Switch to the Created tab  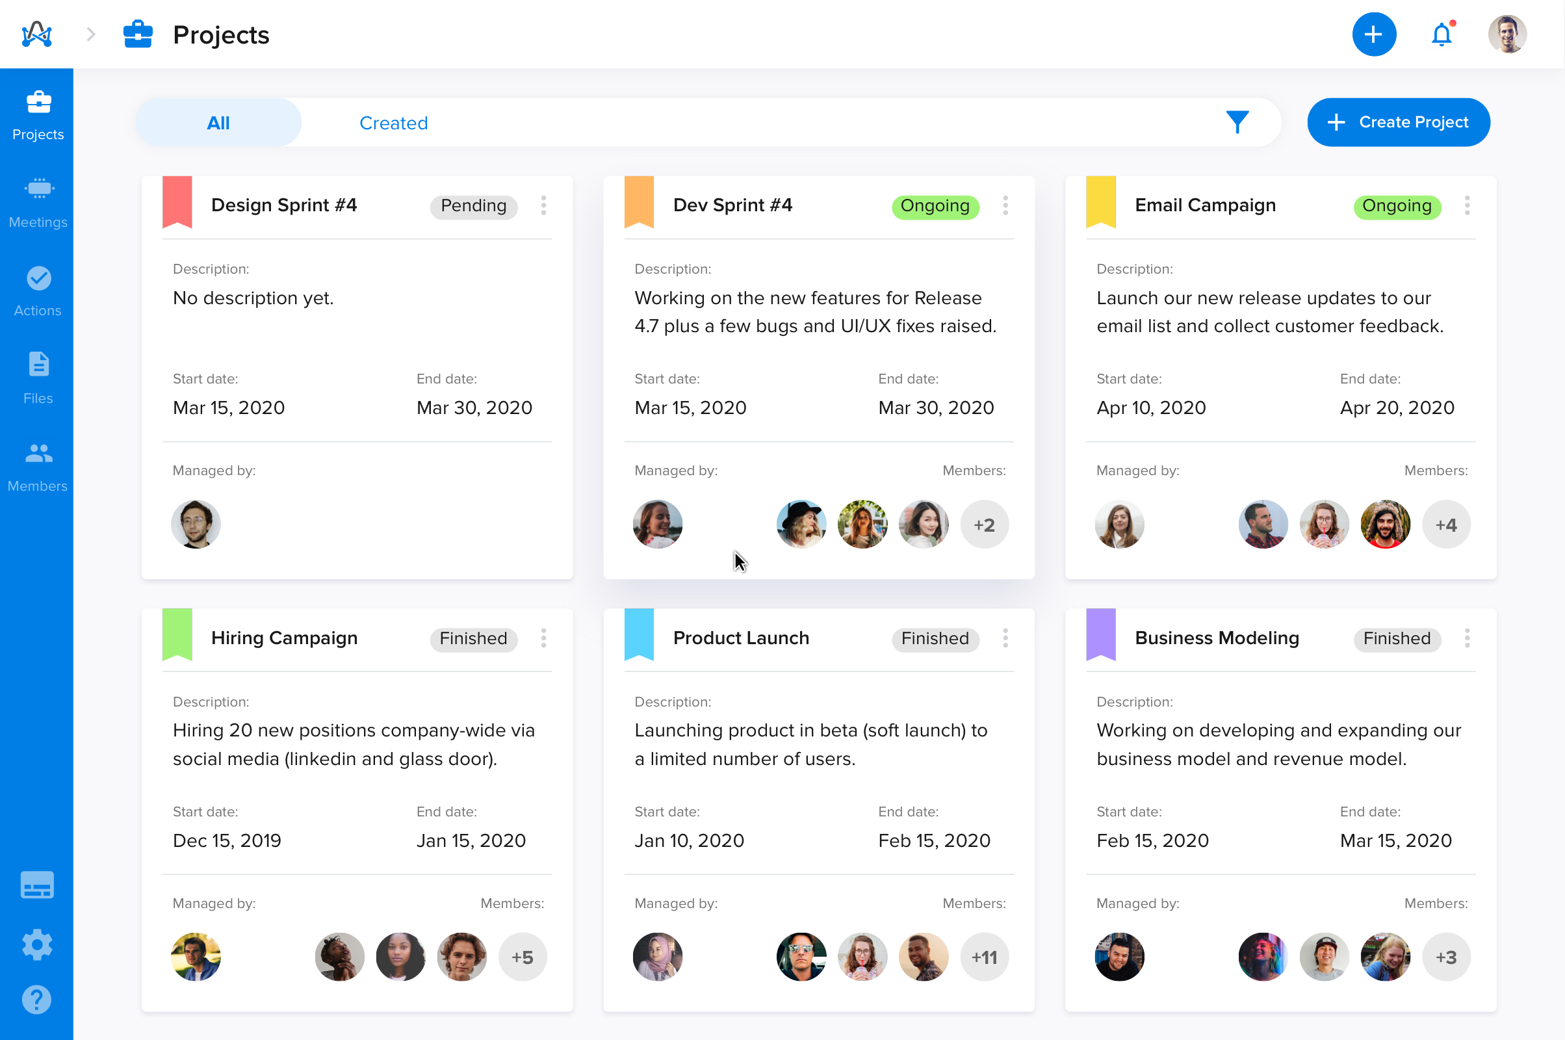(x=393, y=122)
